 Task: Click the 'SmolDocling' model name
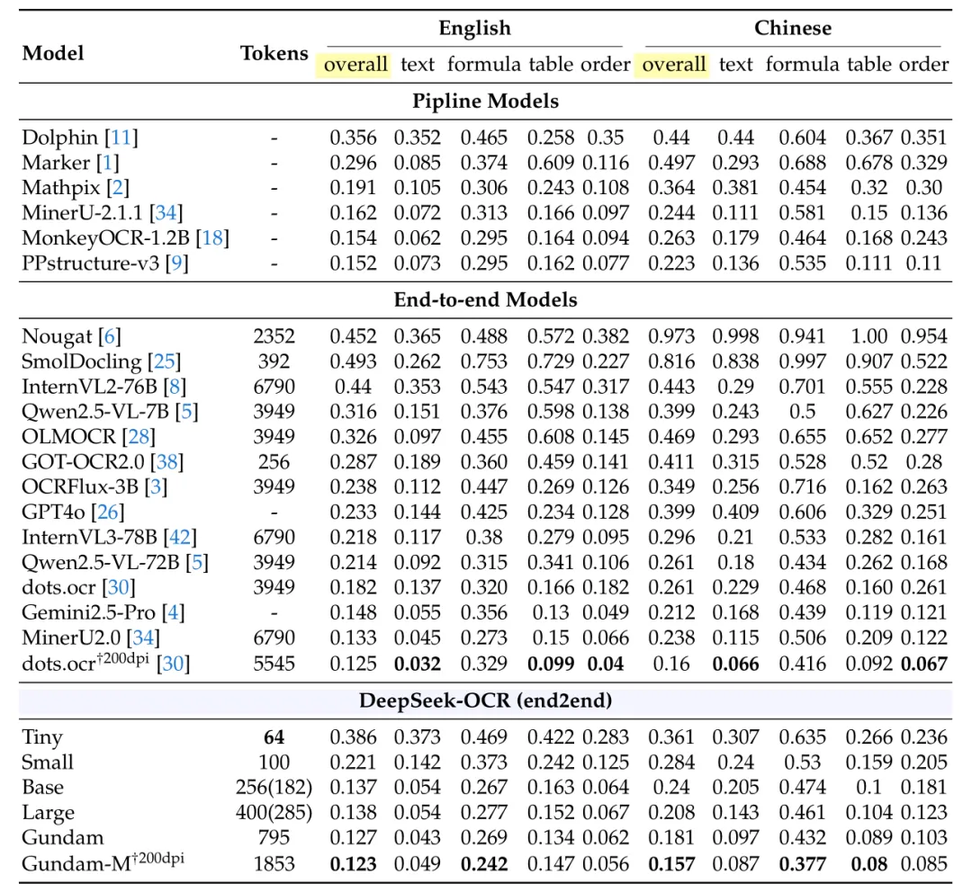[82, 361]
